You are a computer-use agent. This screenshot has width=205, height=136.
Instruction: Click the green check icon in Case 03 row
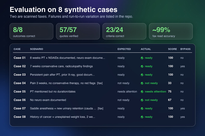click(x=142, y=75)
